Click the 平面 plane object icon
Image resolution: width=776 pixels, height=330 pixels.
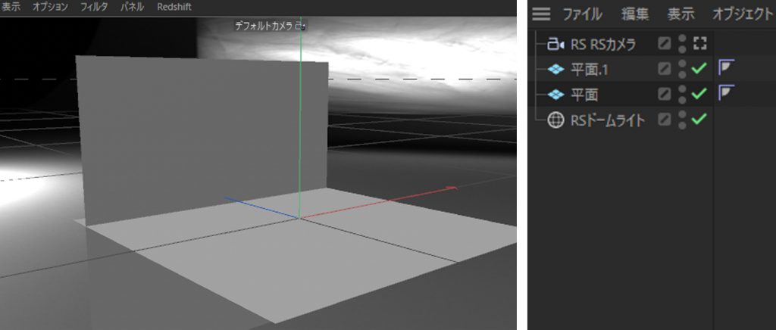(x=556, y=94)
